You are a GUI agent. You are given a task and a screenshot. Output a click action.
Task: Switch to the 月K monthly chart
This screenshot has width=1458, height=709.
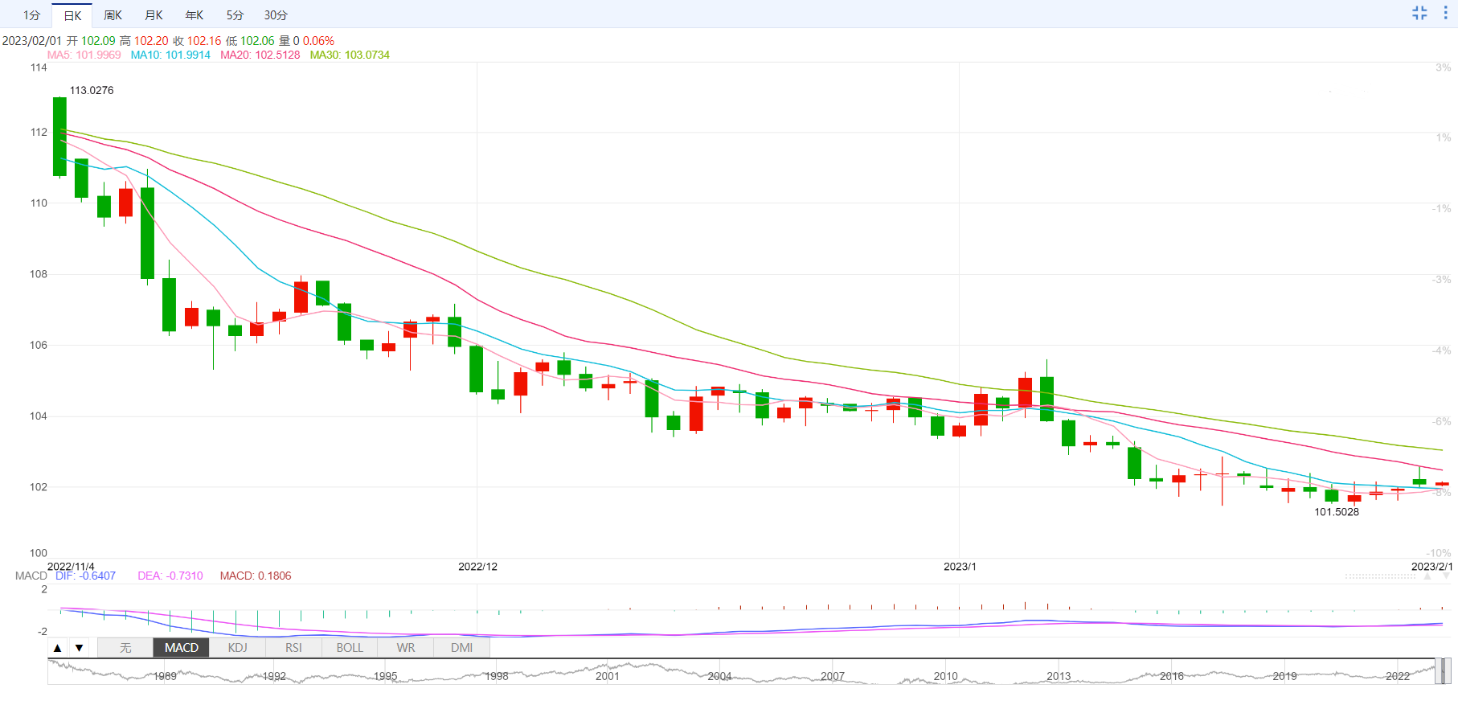[x=154, y=15]
